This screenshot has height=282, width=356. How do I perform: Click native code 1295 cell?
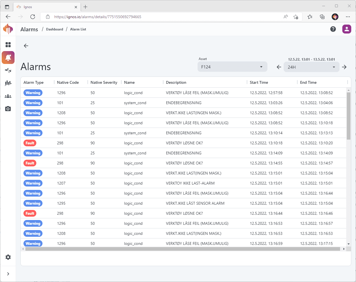click(x=61, y=203)
